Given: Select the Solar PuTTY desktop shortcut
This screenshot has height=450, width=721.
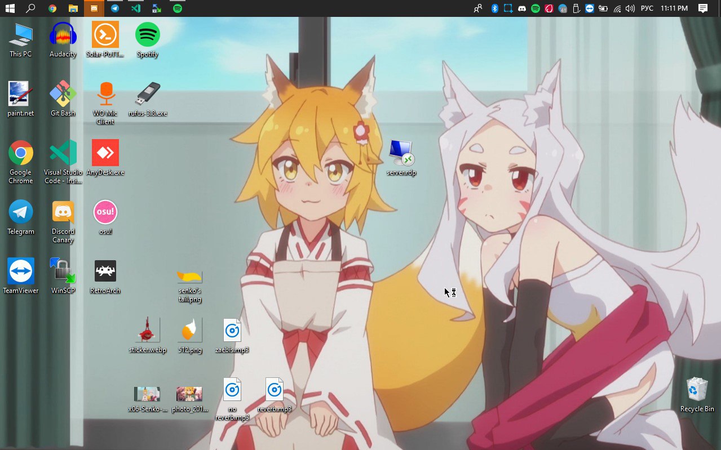Looking at the screenshot, I should coord(105,41).
